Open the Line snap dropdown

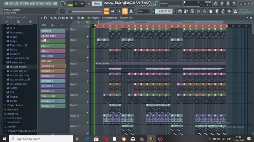coord(144,11)
